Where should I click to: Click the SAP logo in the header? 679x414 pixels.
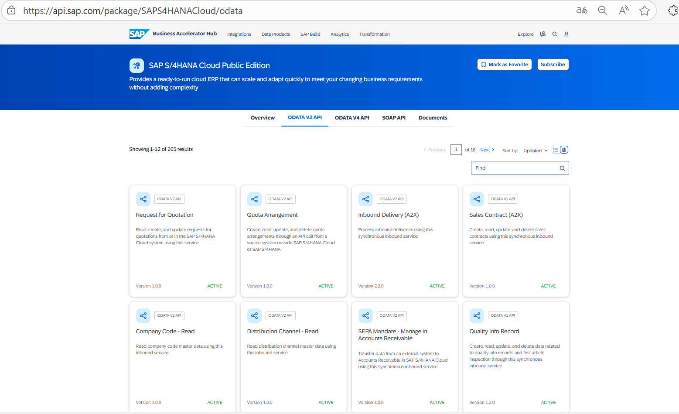[x=139, y=34]
